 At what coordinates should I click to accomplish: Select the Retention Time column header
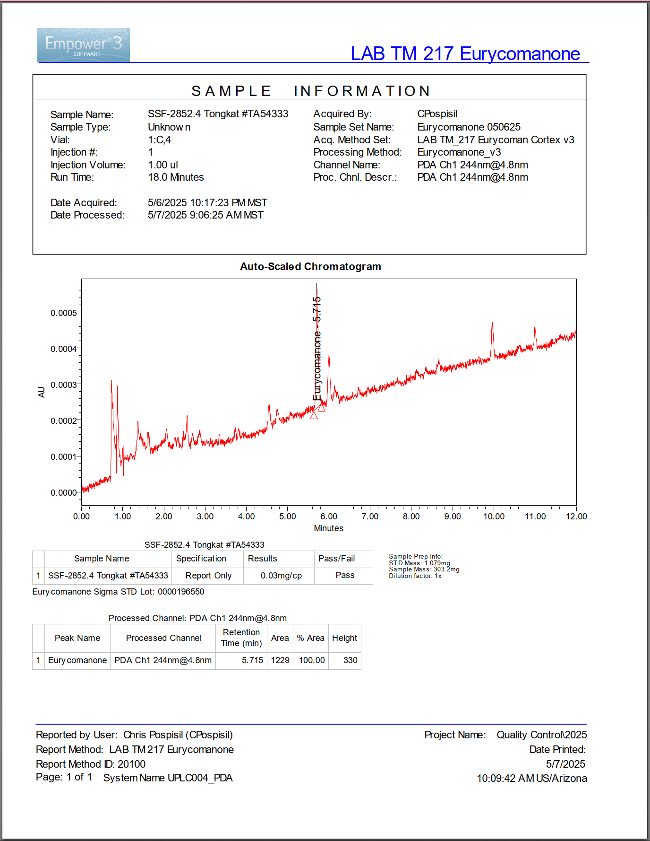point(241,638)
